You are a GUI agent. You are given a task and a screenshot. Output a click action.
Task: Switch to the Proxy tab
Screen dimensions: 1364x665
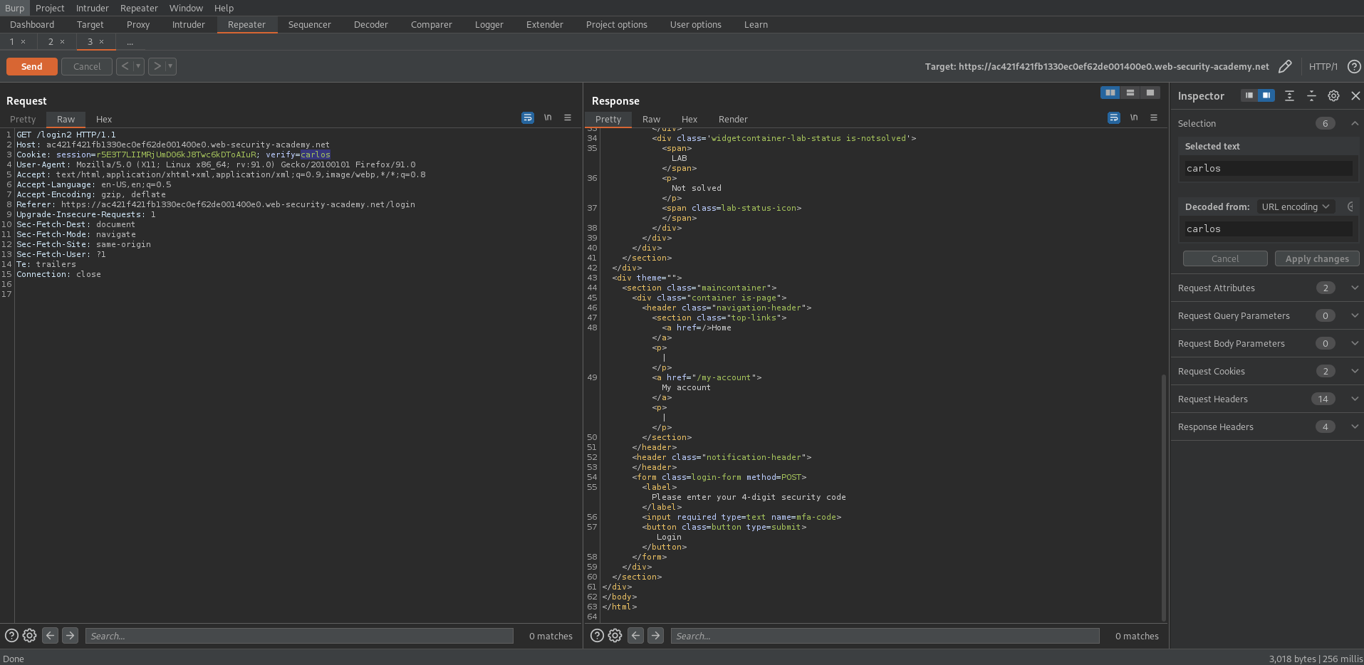[138, 24]
